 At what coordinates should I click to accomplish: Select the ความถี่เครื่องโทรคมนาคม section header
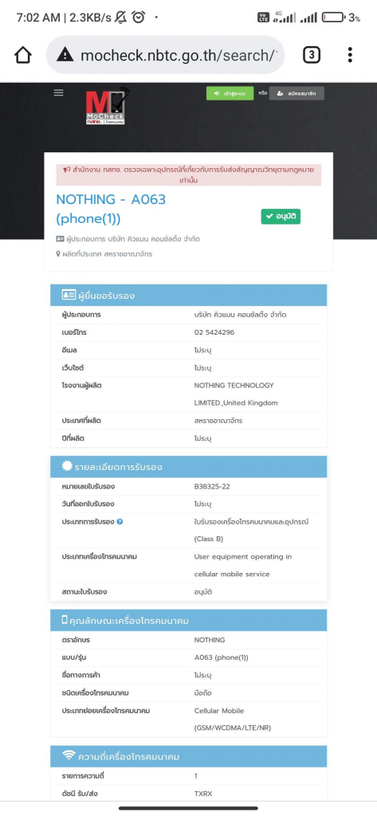pos(188,756)
